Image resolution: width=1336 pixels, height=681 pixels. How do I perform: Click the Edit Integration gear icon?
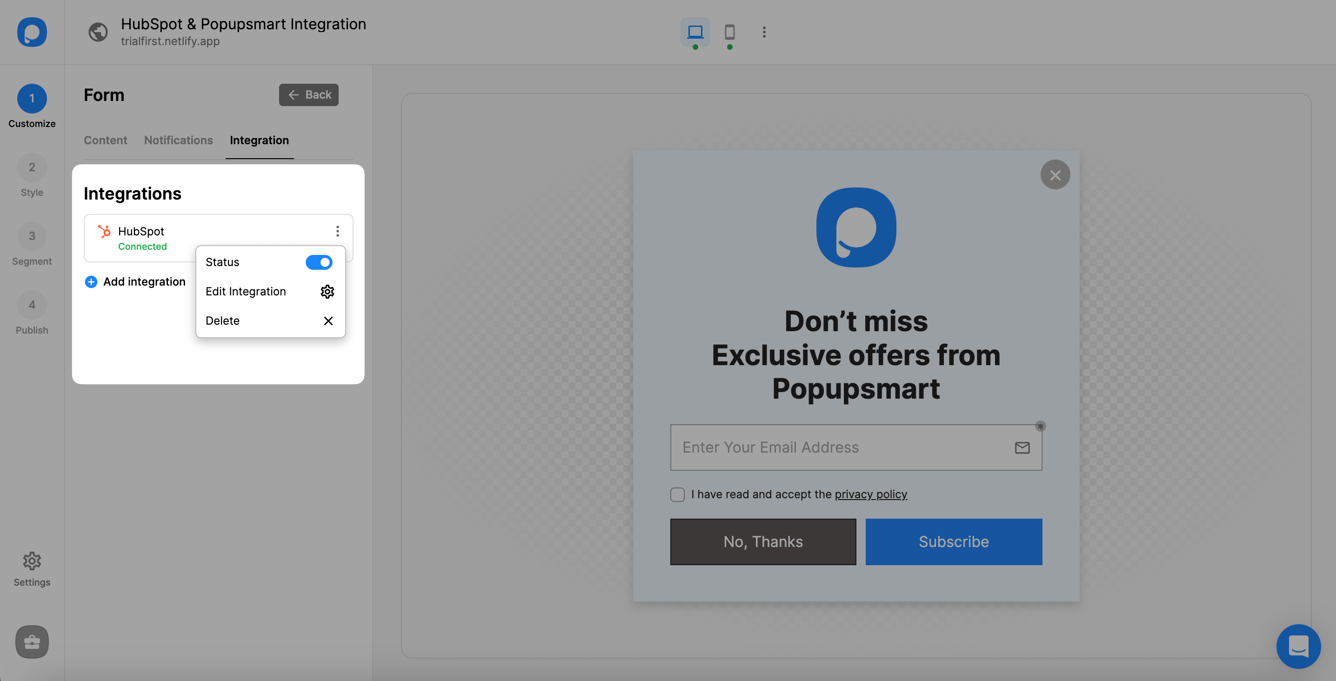tap(327, 291)
